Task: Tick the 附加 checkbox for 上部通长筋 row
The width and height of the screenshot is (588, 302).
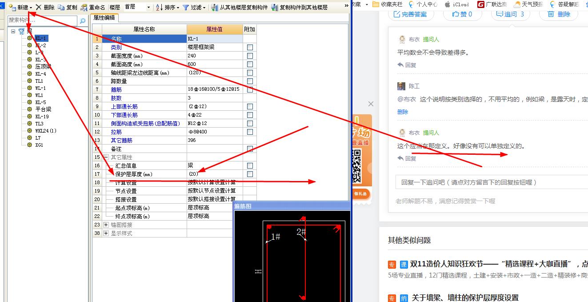Action: click(250, 106)
